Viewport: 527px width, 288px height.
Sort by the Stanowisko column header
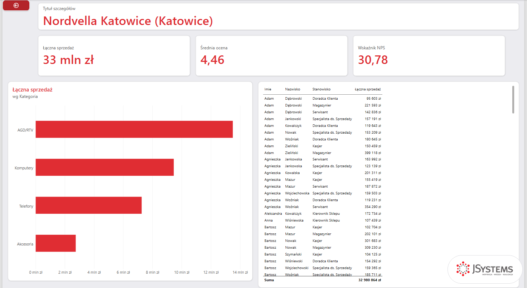pyautogui.click(x=321, y=89)
